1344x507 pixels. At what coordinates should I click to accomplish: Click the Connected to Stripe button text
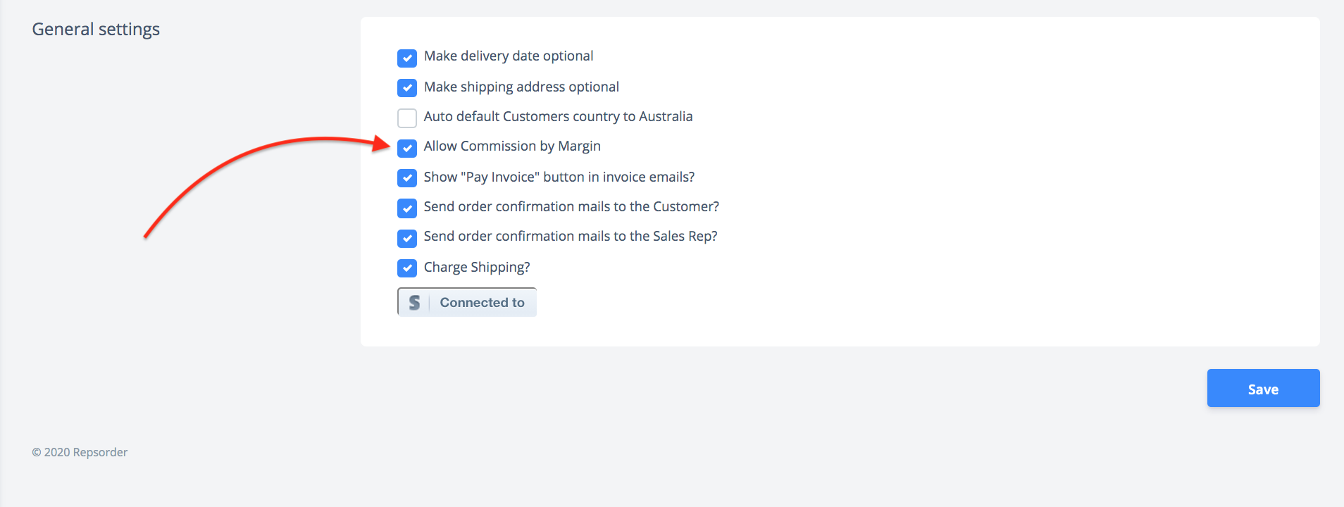click(482, 302)
